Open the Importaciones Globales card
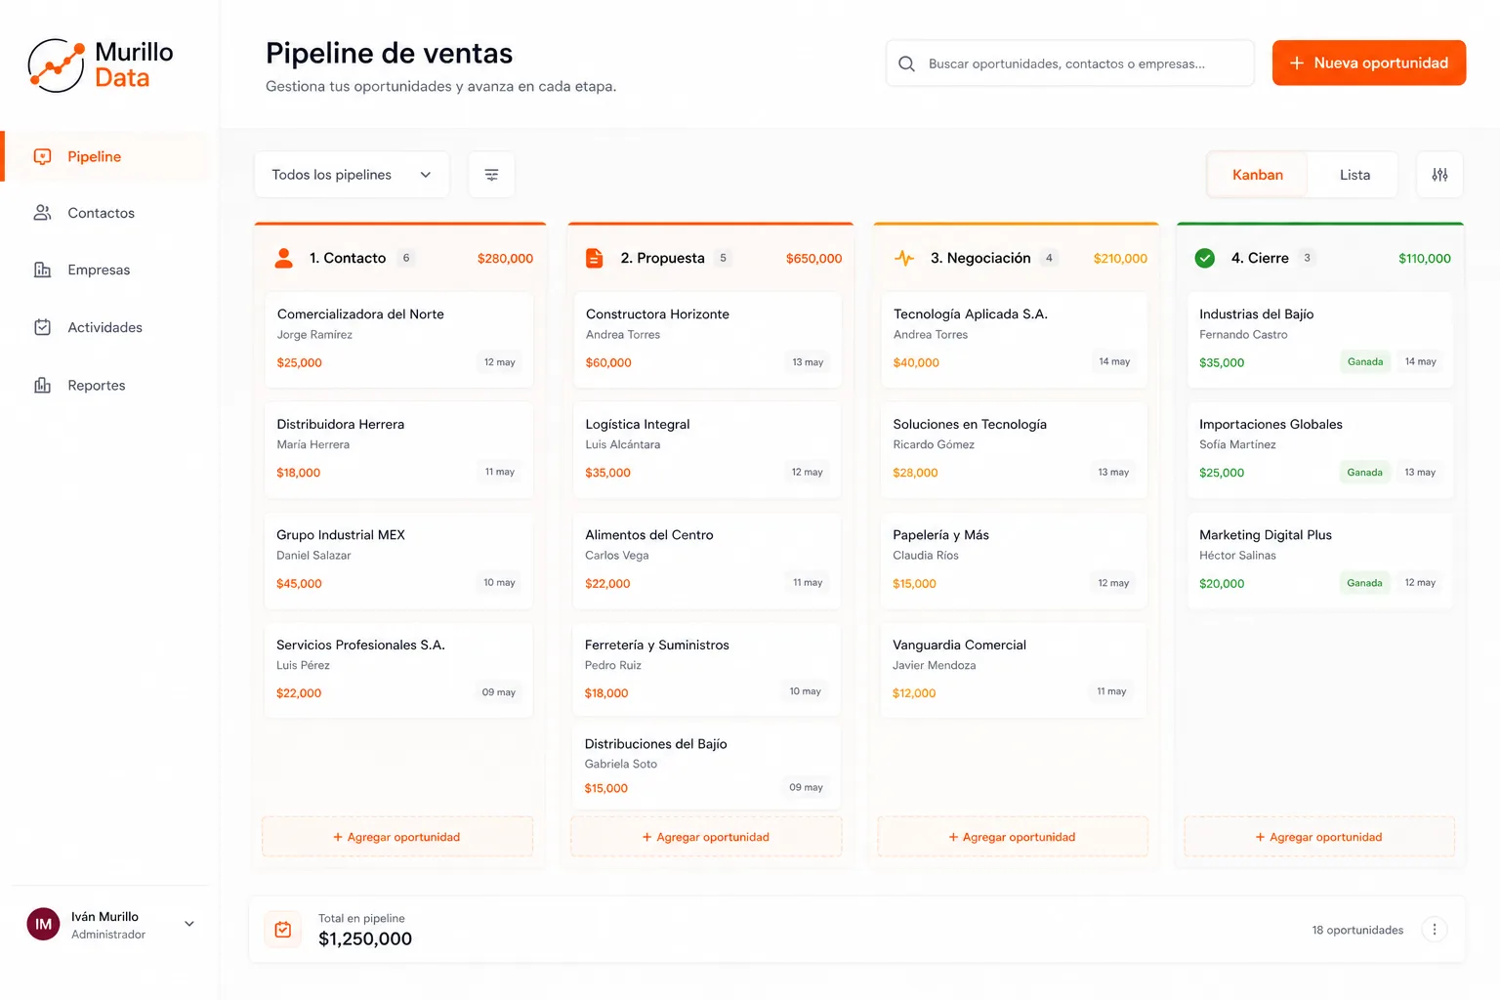Viewport: 1500px width, 1000px height. tap(1320, 449)
